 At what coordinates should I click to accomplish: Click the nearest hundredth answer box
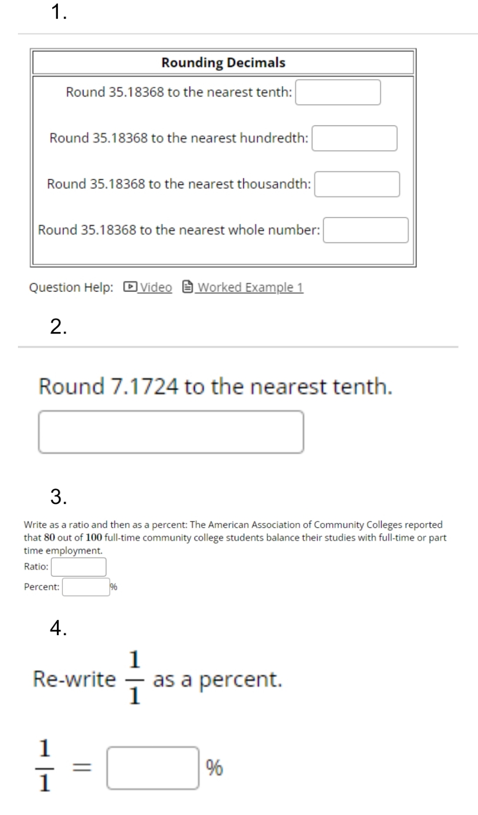coord(356,137)
